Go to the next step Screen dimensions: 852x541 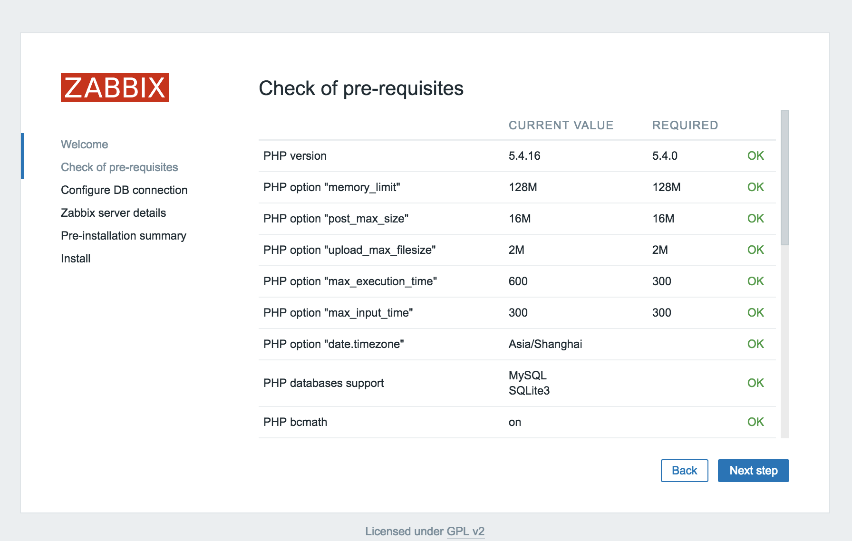[x=753, y=471]
